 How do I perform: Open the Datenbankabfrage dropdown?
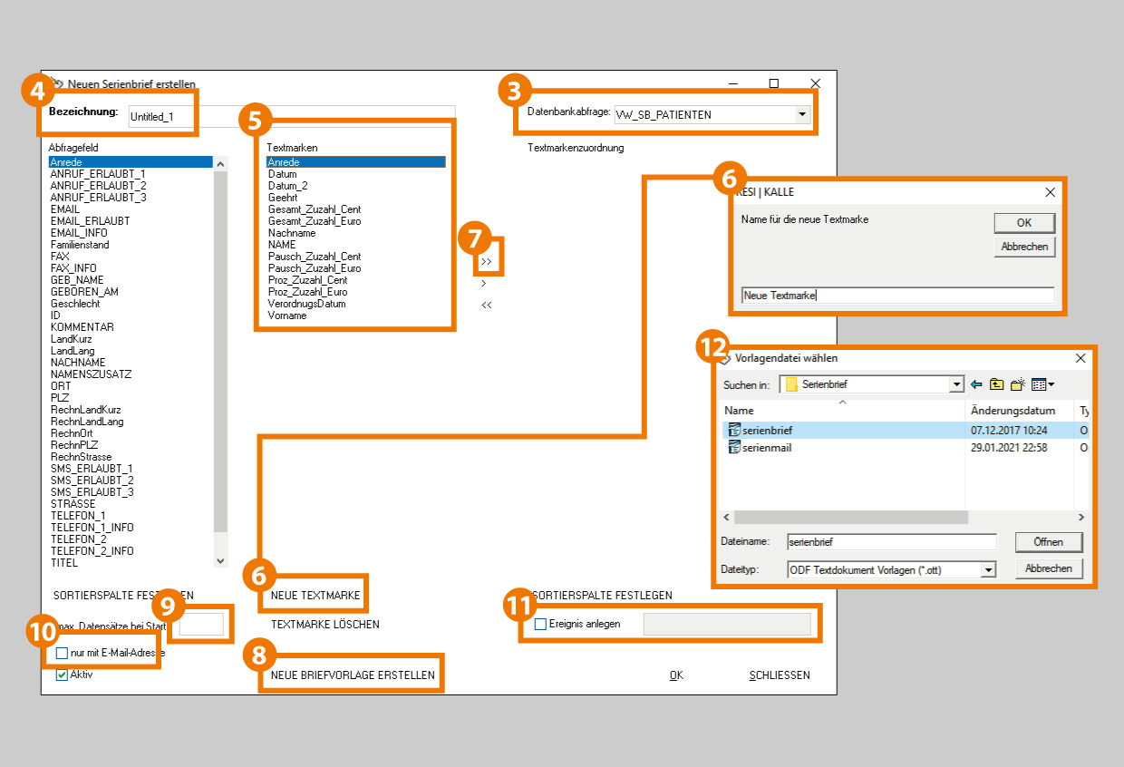801,115
